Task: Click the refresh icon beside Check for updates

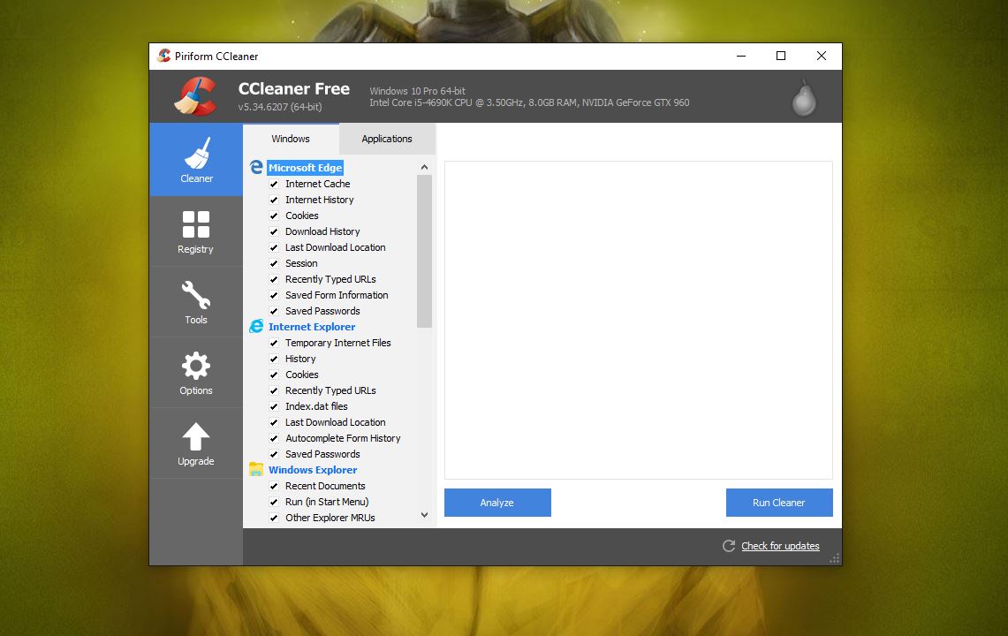Action: 728,546
